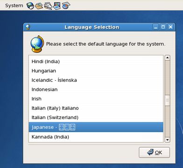The width and height of the screenshot is (183, 168).
Task: Choose Icelandic - Íslenska in the list
Action: [96, 80]
